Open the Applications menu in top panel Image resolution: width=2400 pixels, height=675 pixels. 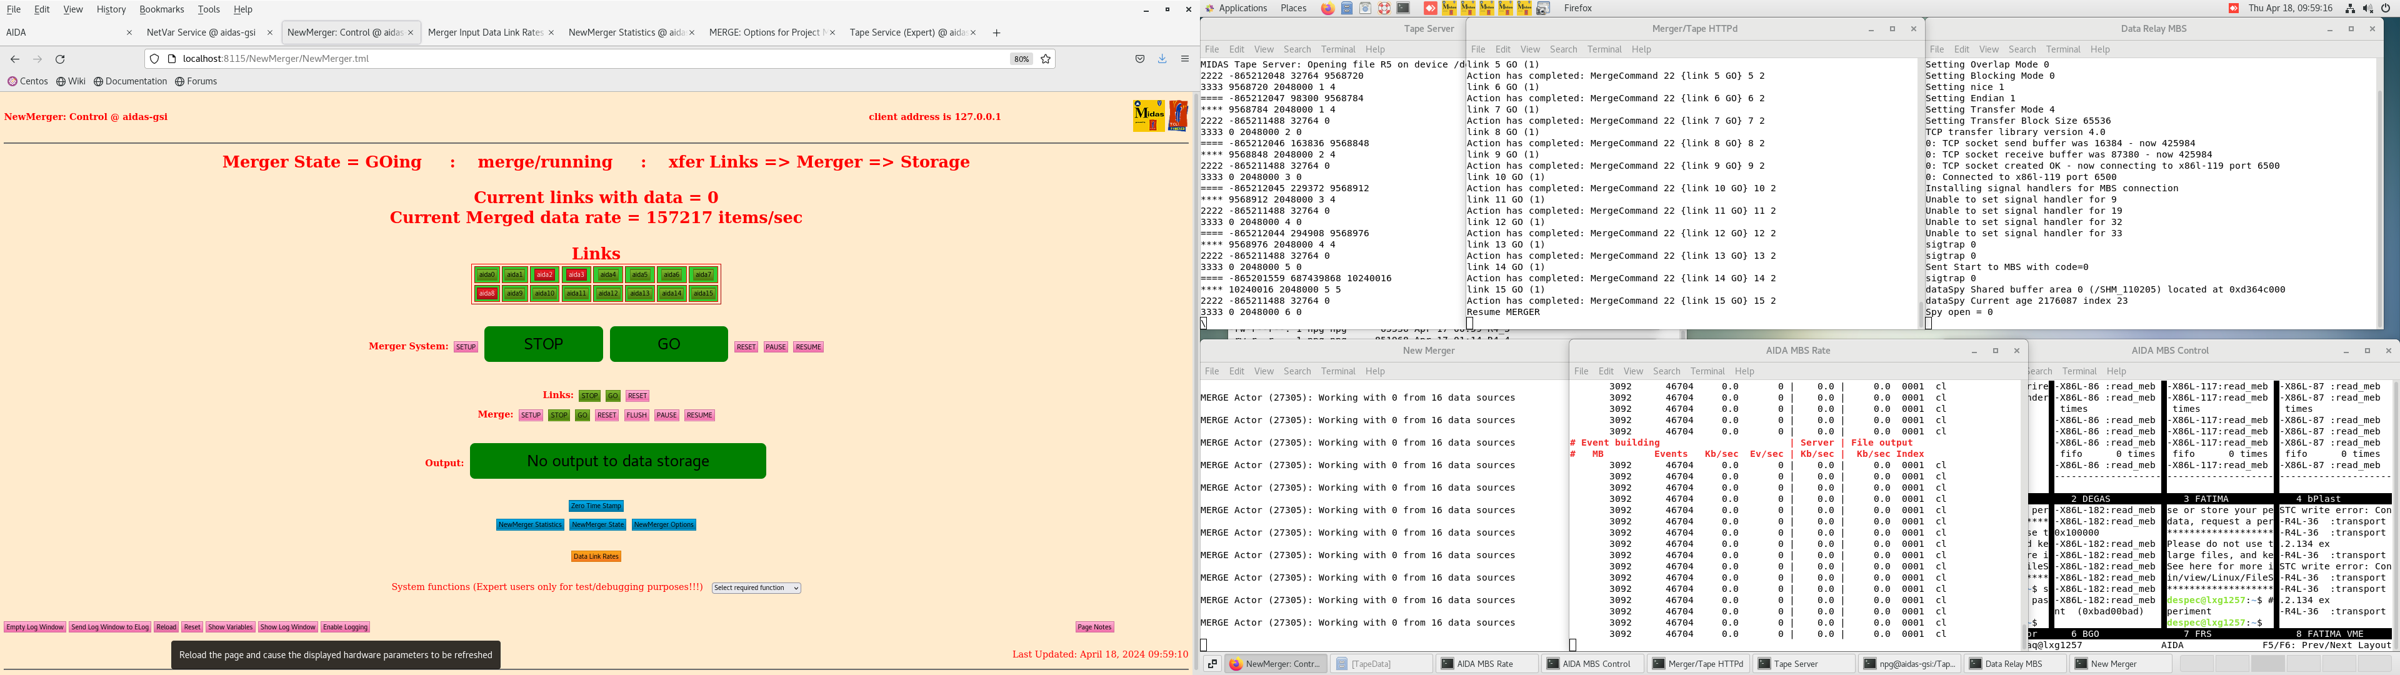point(1242,8)
